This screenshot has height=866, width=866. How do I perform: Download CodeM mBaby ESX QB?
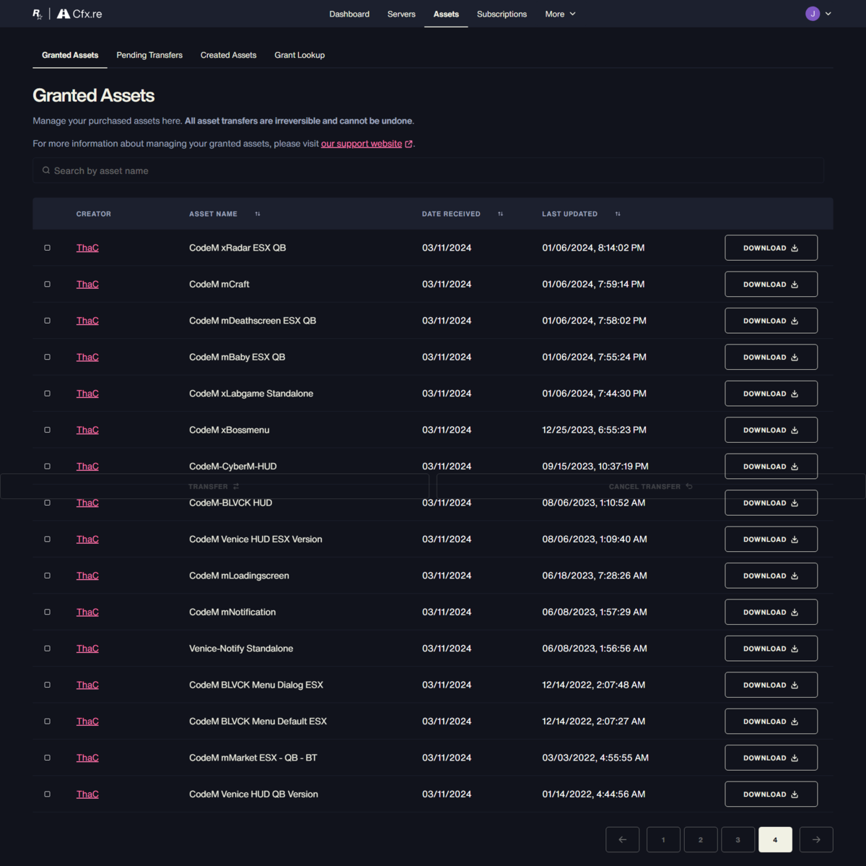(771, 357)
